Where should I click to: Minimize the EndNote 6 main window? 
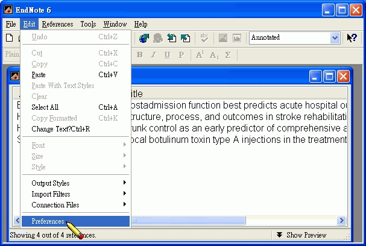click(x=328, y=10)
